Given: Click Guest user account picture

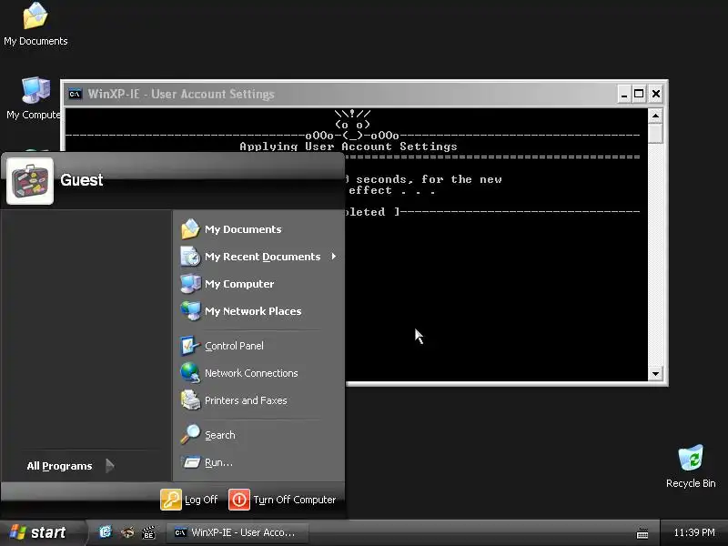Looking at the screenshot, I should pos(30,181).
